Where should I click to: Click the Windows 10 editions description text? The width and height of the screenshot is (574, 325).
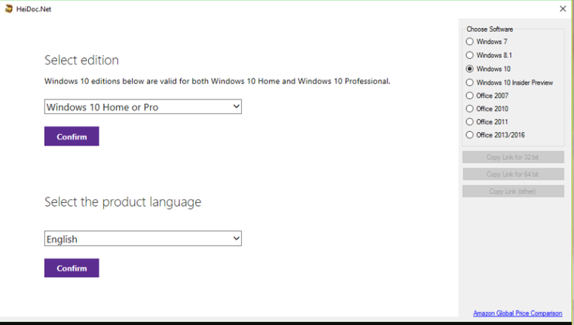coord(218,81)
